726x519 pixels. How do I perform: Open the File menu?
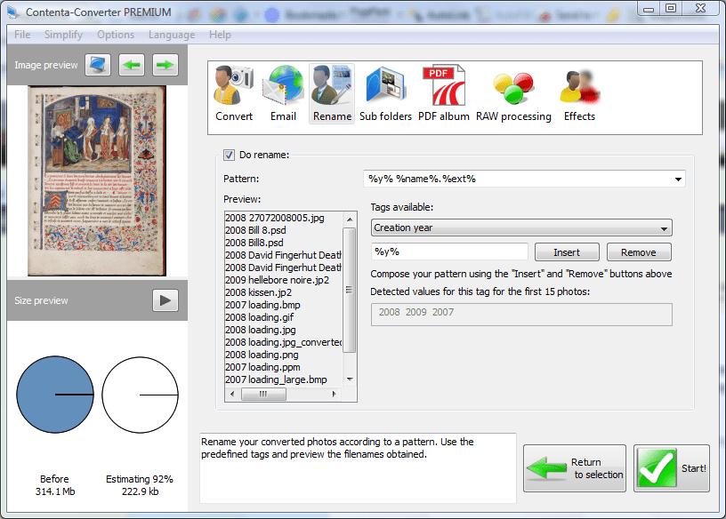pyautogui.click(x=22, y=35)
